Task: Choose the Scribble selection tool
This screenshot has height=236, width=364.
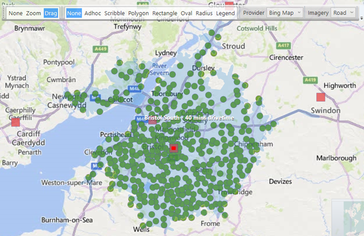Action: (x=115, y=13)
